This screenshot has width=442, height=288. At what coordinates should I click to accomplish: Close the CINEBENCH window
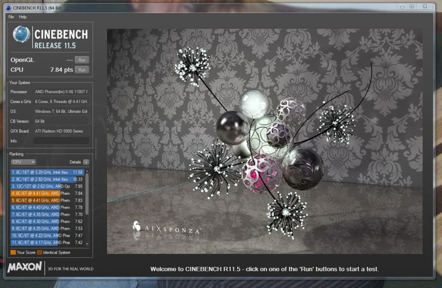425,6
